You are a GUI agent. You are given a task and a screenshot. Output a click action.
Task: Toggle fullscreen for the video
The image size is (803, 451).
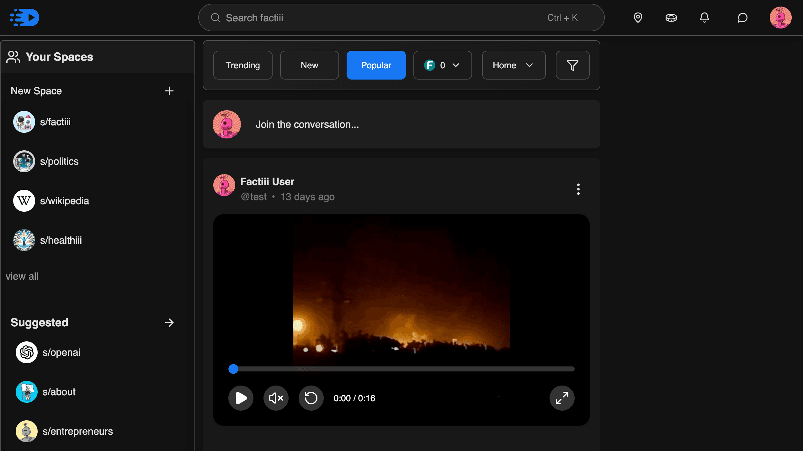pos(562,398)
